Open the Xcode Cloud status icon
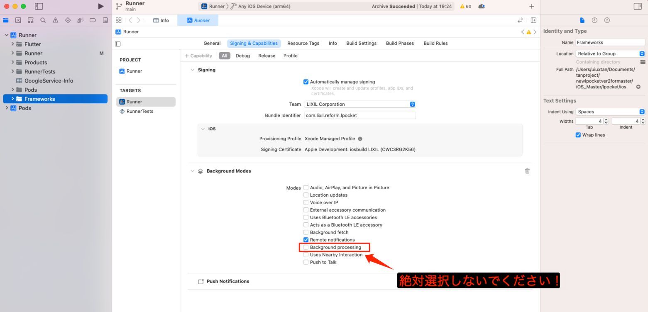Screen dimensions: 648x312 click(482, 6)
